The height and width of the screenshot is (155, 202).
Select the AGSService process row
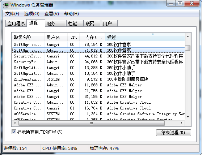click(98, 114)
